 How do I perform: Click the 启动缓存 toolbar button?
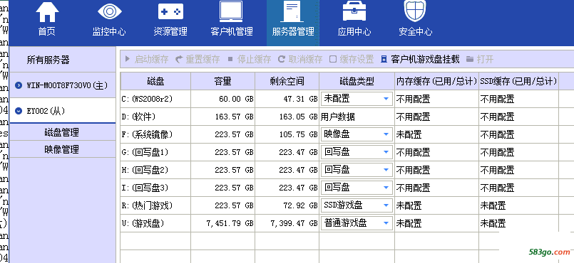click(x=146, y=59)
